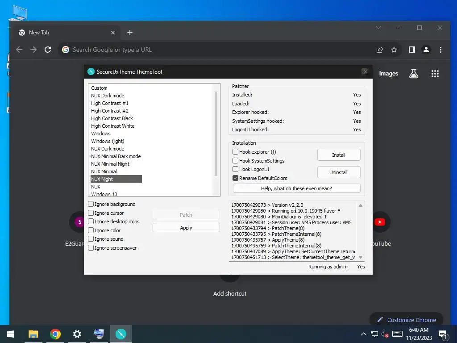Viewport: 457px width, 343px height.
Task: Open the Google apps grid
Action: click(x=435, y=74)
